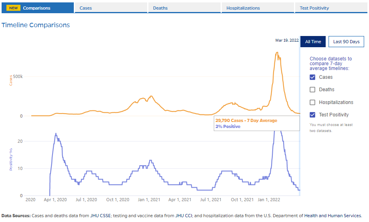Click the 29,790 Cases 7 Day Average tooltip text

pos(246,120)
